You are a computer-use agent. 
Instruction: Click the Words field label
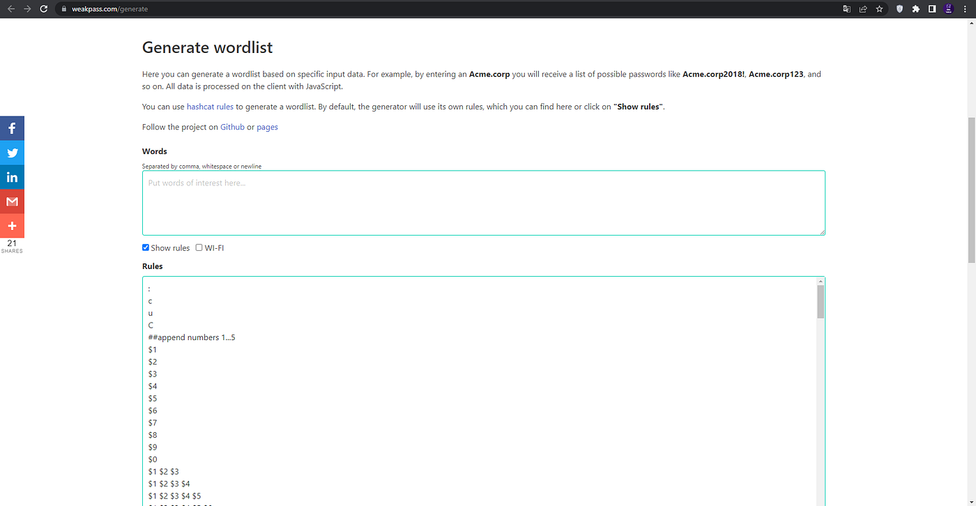(x=155, y=151)
